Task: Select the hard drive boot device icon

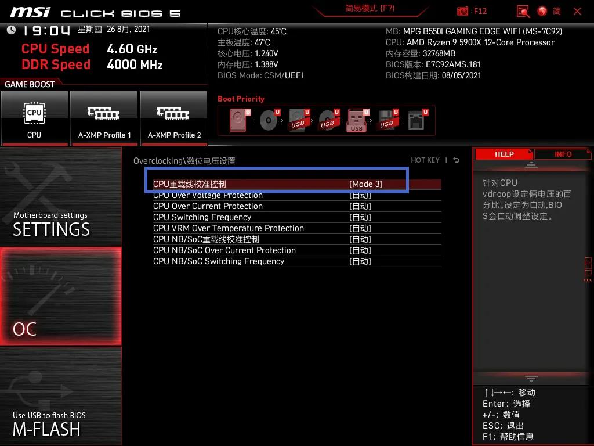Action: 238,120
